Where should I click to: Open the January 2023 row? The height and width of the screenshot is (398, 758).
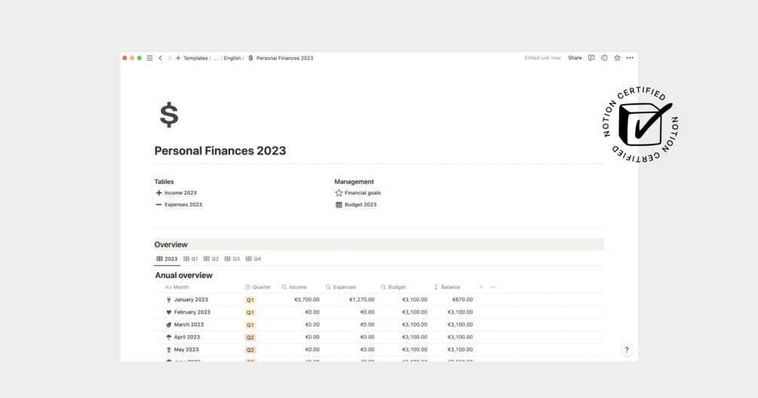click(191, 300)
